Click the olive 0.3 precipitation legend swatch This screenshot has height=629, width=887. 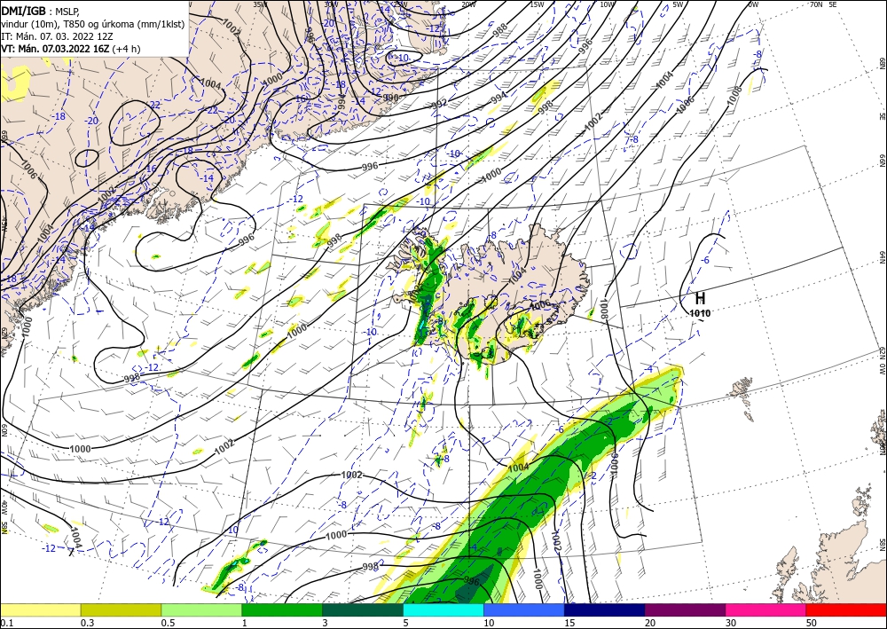pyautogui.click(x=121, y=609)
